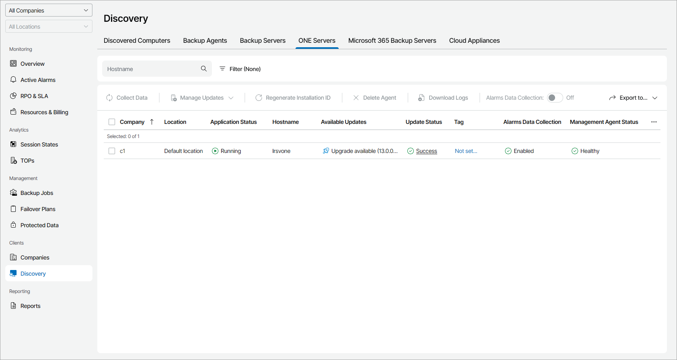Screen dimensions: 677x360
Task: Click the Management Agent Status column header
Action: [604, 122]
